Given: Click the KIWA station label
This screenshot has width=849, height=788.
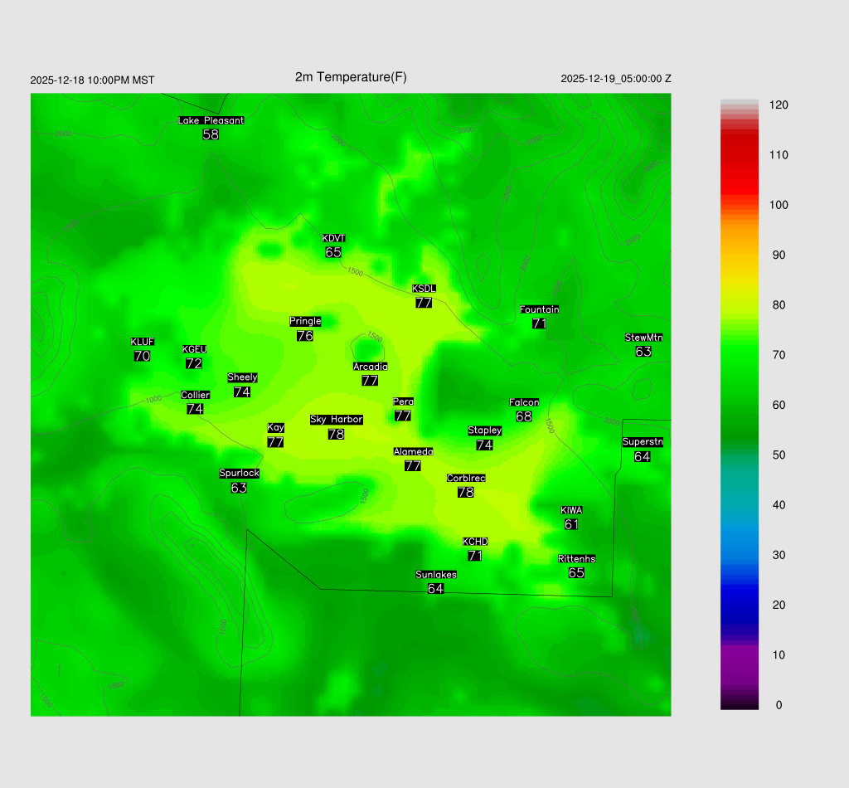Looking at the screenshot, I should coord(571,510).
